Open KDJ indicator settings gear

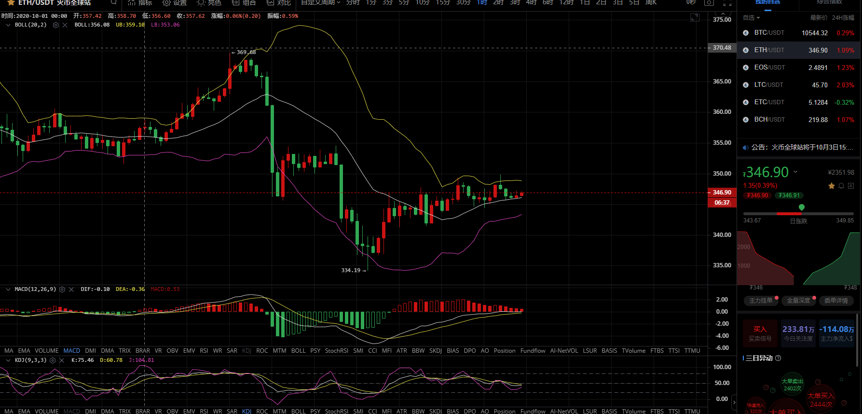pyautogui.click(x=53, y=360)
